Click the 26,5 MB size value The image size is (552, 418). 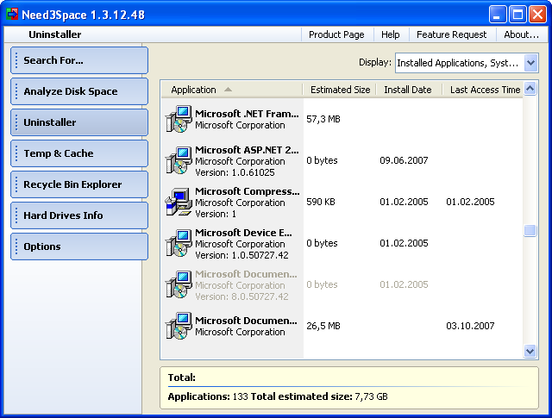pyautogui.click(x=323, y=326)
